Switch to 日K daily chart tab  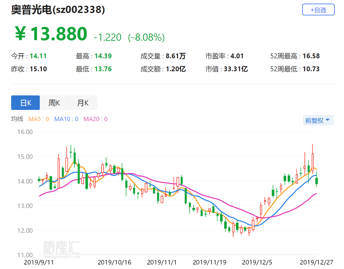pyautogui.click(x=25, y=103)
